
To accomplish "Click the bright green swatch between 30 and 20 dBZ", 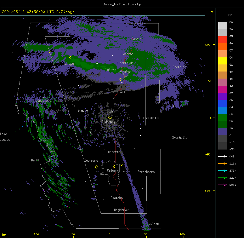I will click(x=222, y=118).
